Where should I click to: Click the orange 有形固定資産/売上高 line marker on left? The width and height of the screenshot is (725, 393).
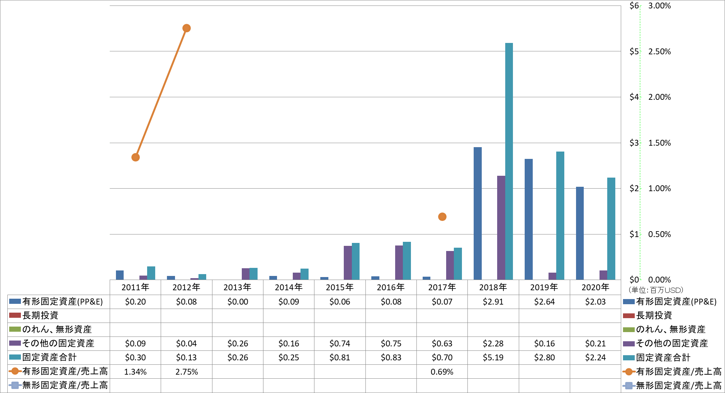(x=15, y=371)
